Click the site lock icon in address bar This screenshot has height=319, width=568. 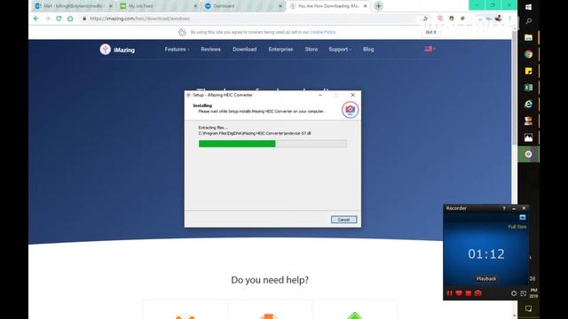(x=84, y=19)
